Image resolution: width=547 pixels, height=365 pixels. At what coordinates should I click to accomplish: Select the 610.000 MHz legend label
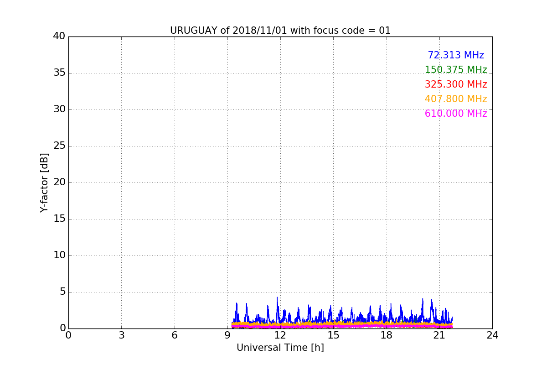point(456,114)
